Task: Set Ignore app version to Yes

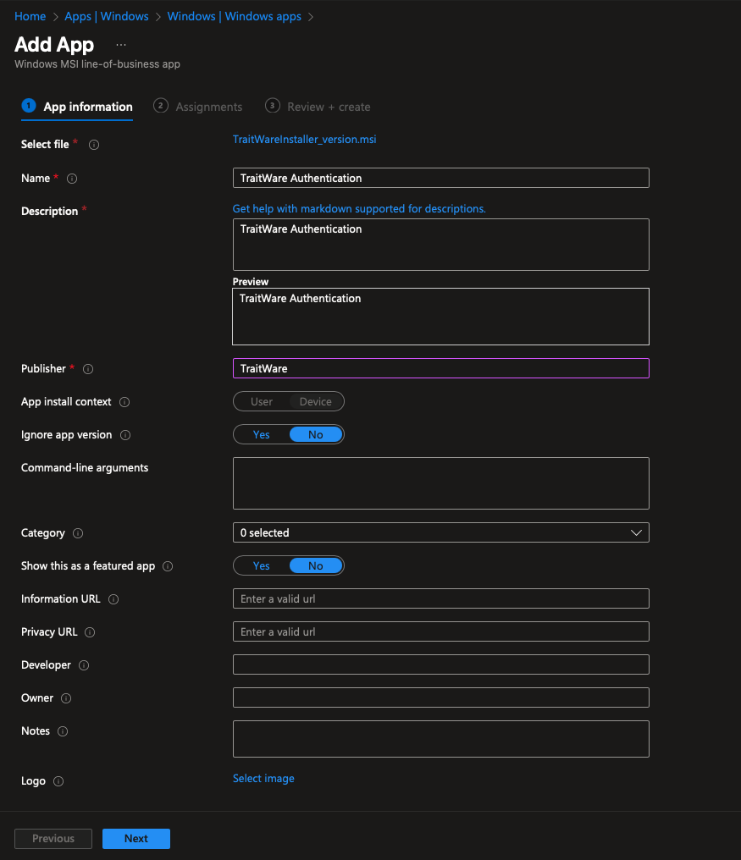Action: pyautogui.click(x=262, y=434)
